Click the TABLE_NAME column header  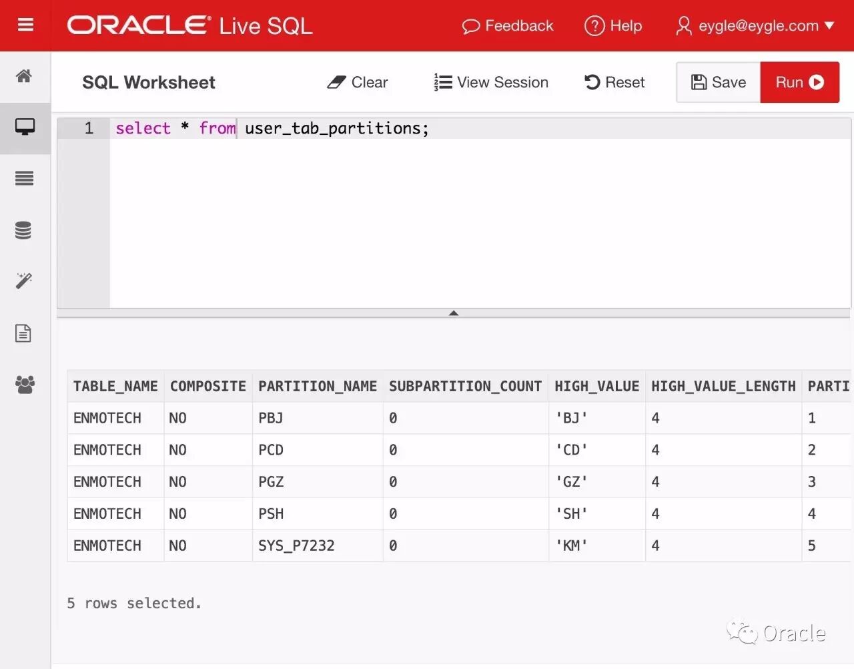click(115, 387)
